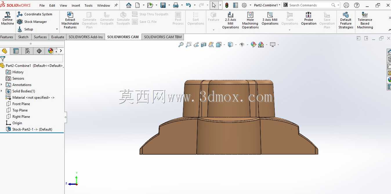391x194 pixels.
Task: Open New document dropdown arrow
Action: tap(143, 5)
